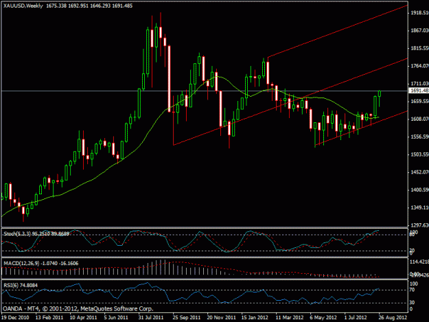Select the 1 Jul 2012 date label
429x322 pixels.
[356, 317]
